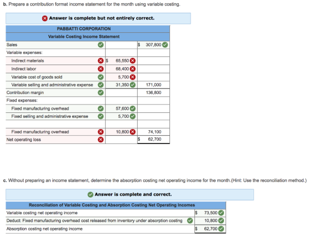Viewport: 312px width, 238px height.
Task: Click the red X next to 68,400 amount
Action: coord(133,69)
